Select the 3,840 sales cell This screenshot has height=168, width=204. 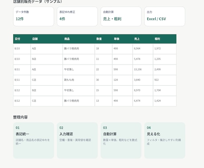[143, 80]
